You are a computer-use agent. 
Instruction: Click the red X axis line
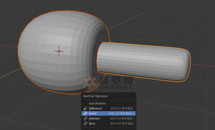tap(203, 65)
